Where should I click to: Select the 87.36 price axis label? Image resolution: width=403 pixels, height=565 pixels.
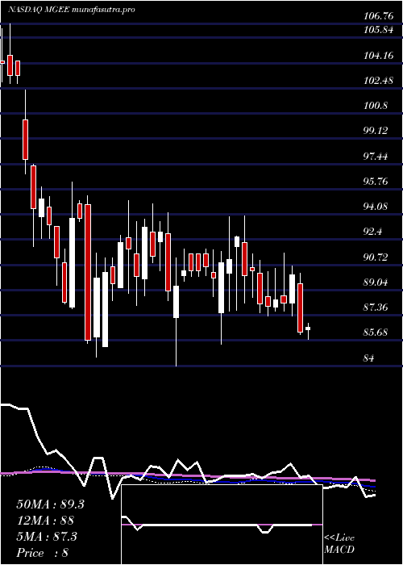pyautogui.click(x=376, y=308)
